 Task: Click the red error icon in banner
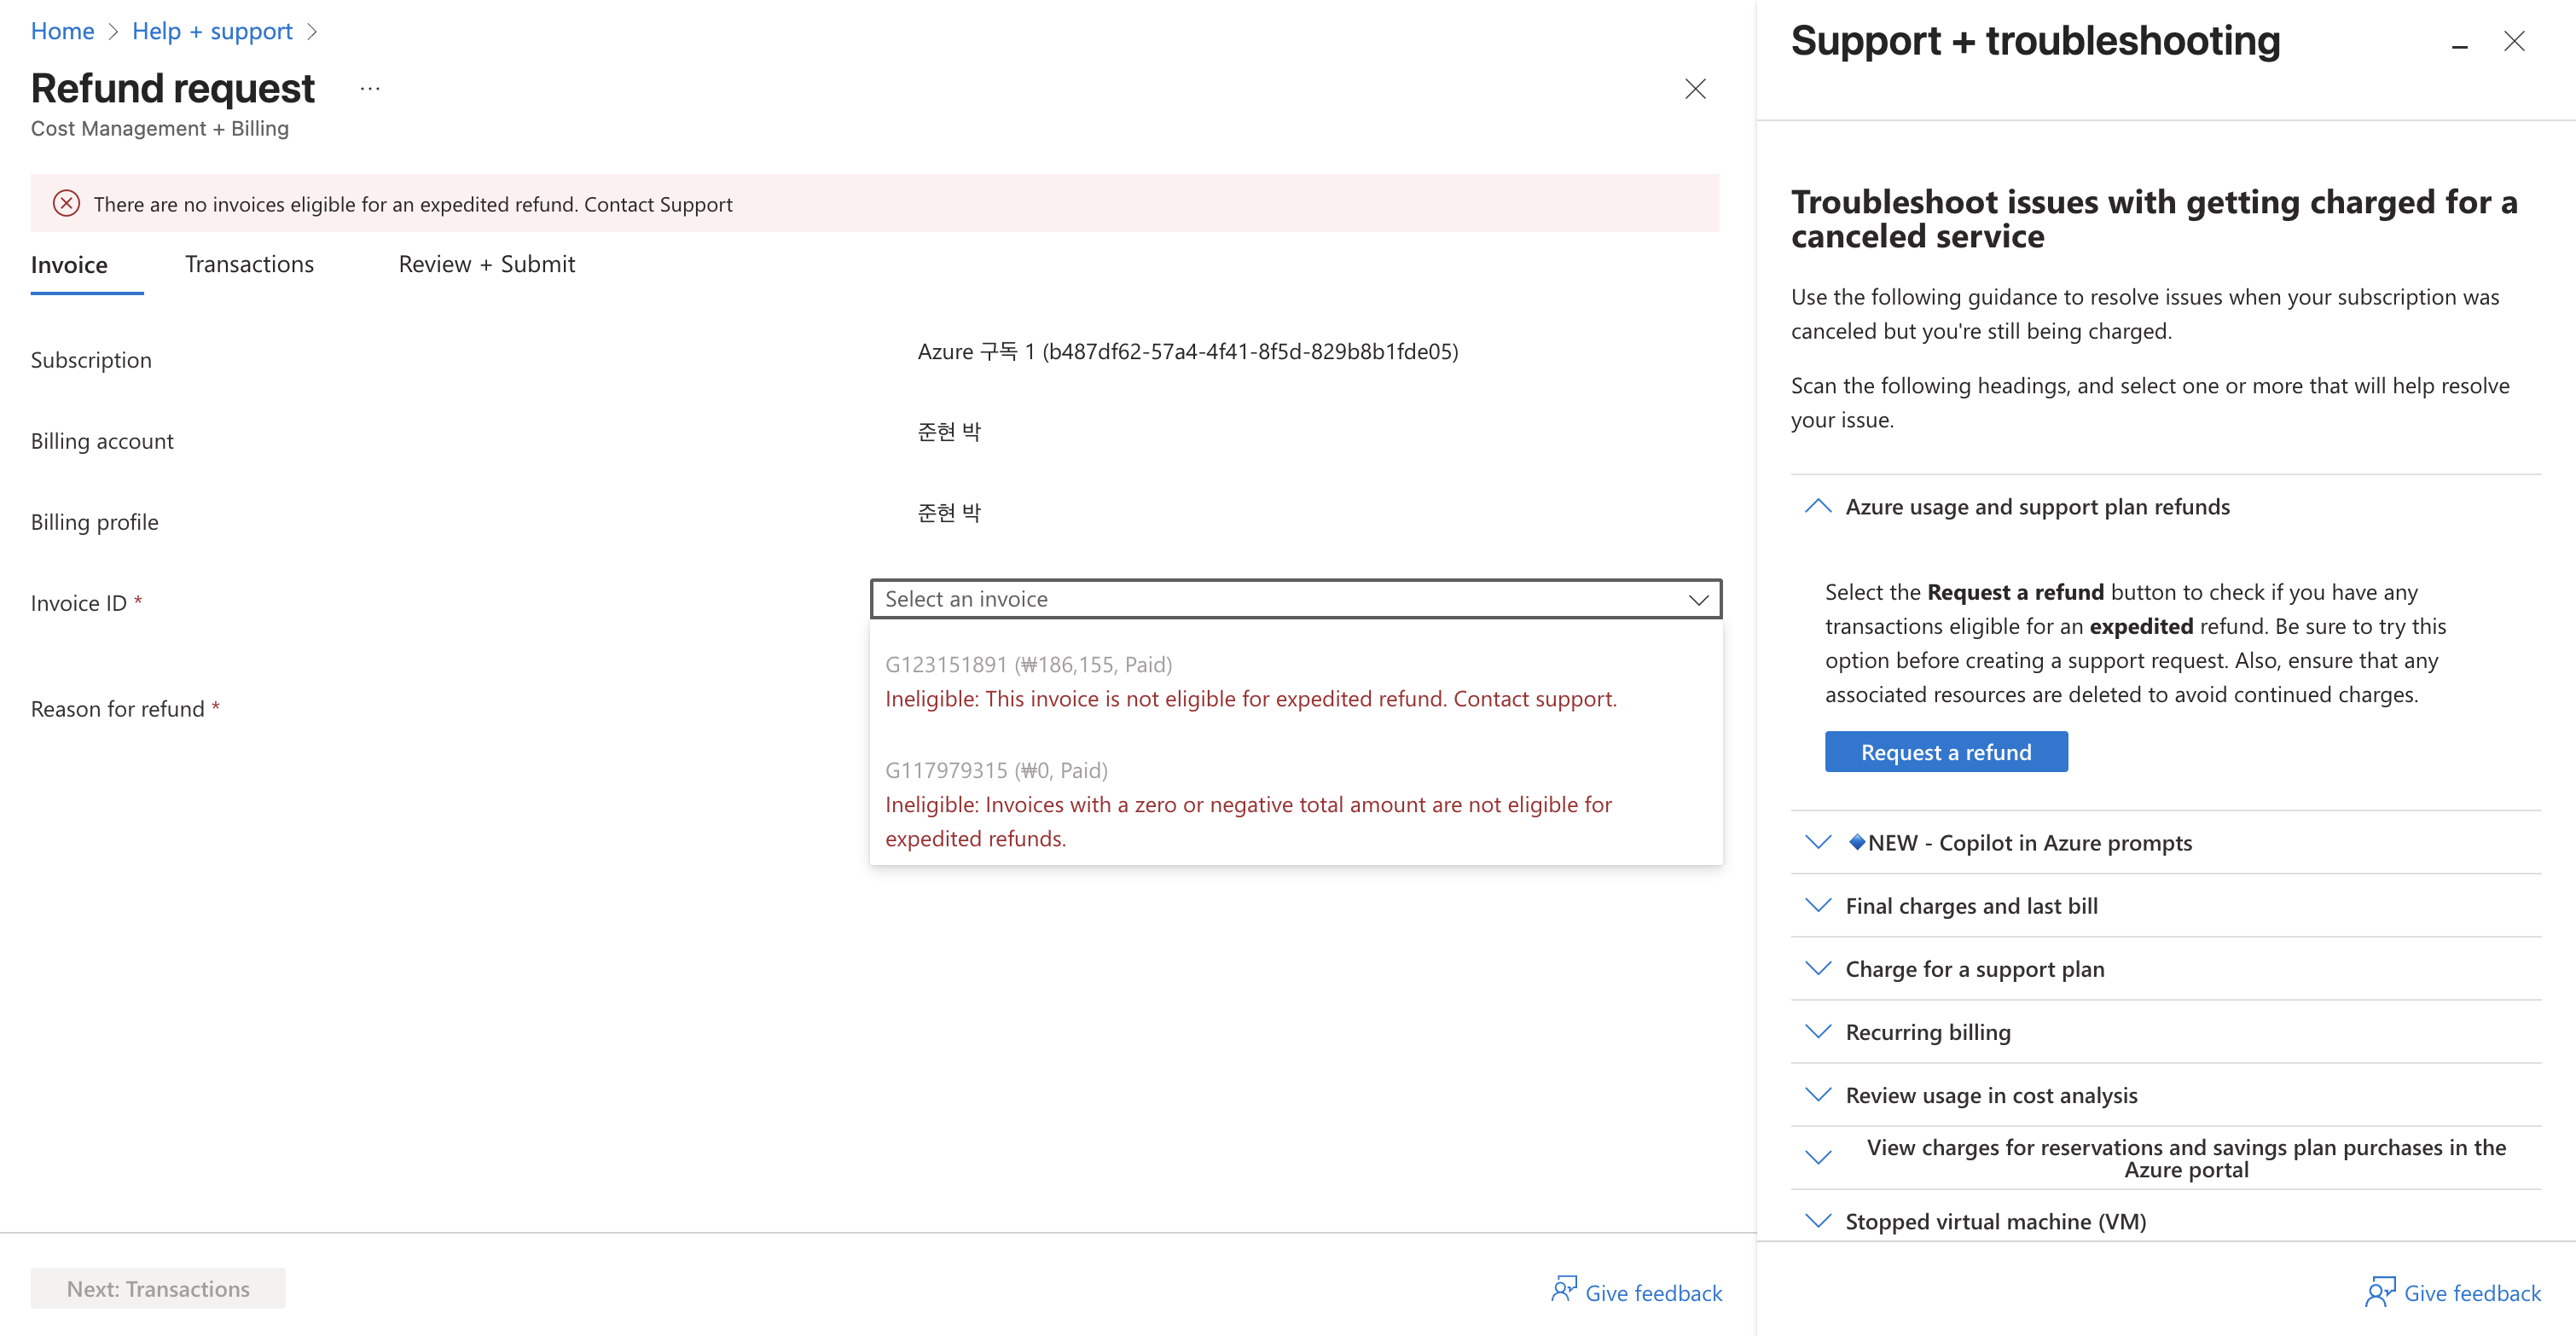66,204
